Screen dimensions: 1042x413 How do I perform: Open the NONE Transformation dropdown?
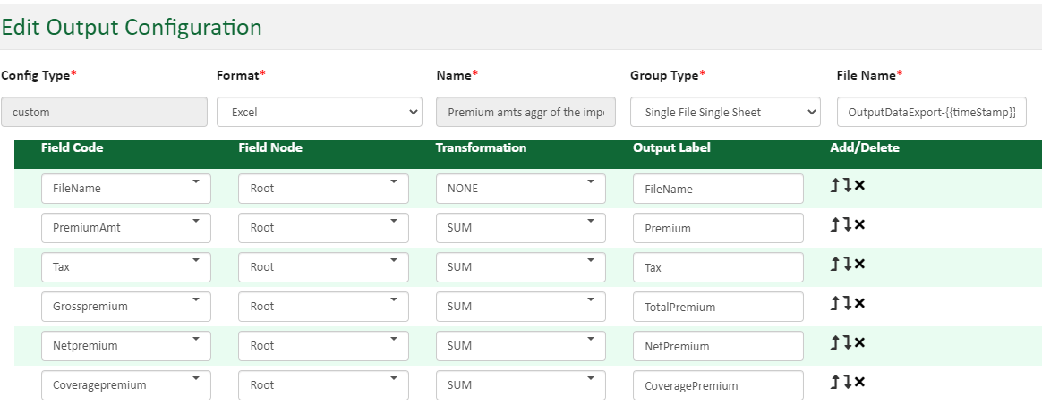[x=520, y=189]
